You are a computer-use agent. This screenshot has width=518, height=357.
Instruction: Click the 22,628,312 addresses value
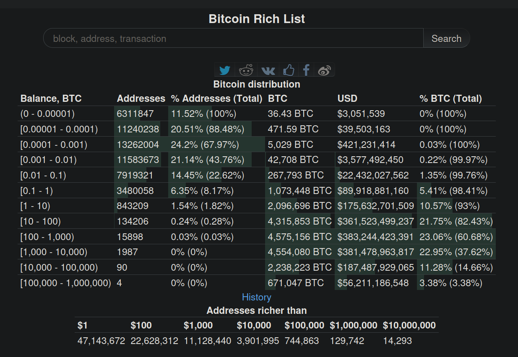[x=154, y=341]
